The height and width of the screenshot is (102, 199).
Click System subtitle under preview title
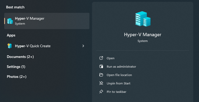(x=143, y=41)
